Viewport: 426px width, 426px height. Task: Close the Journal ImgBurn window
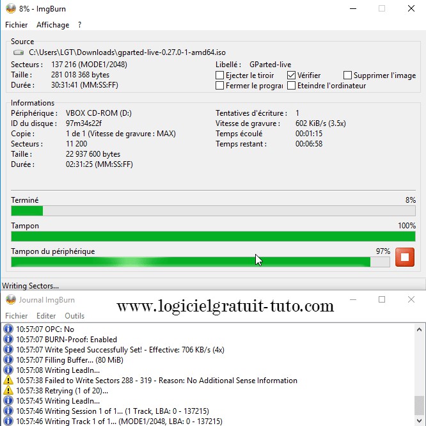[411, 299]
